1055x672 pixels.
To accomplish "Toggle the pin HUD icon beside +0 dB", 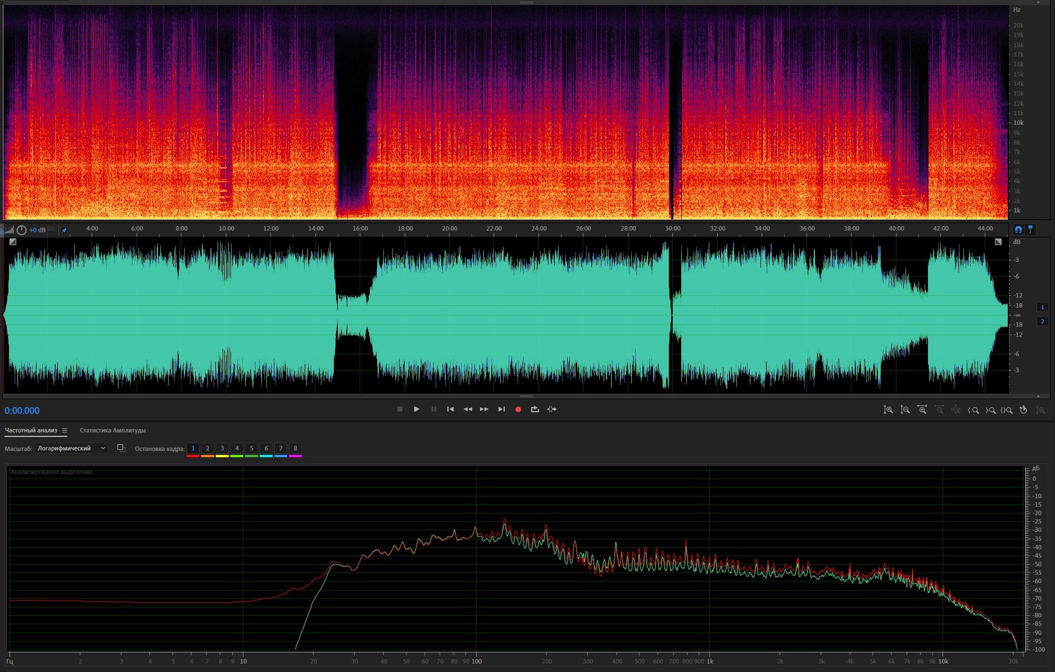I will pyautogui.click(x=64, y=230).
